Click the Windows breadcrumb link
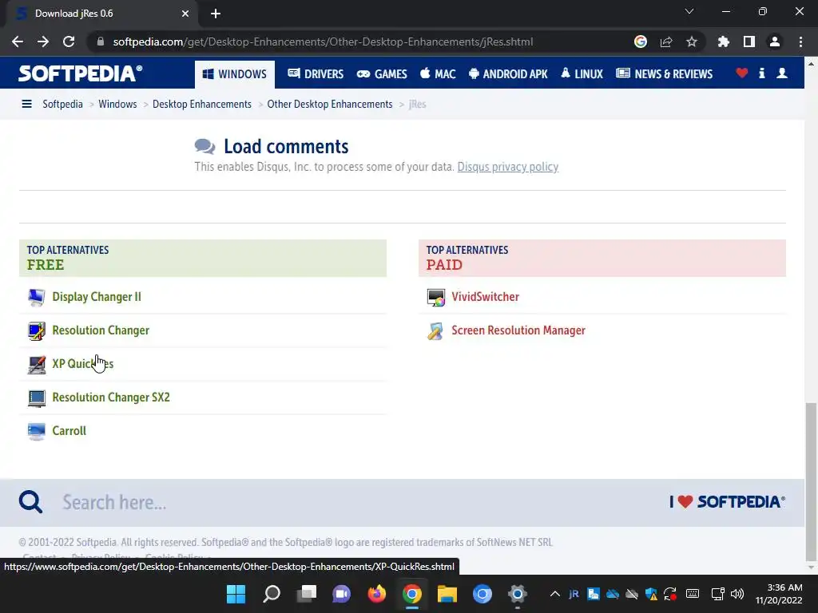This screenshot has height=613, width=818. tap(117, 105)
